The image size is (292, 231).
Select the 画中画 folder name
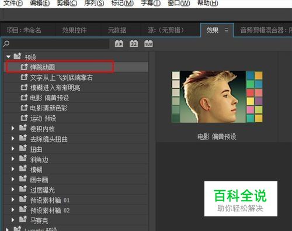[39, 180]
